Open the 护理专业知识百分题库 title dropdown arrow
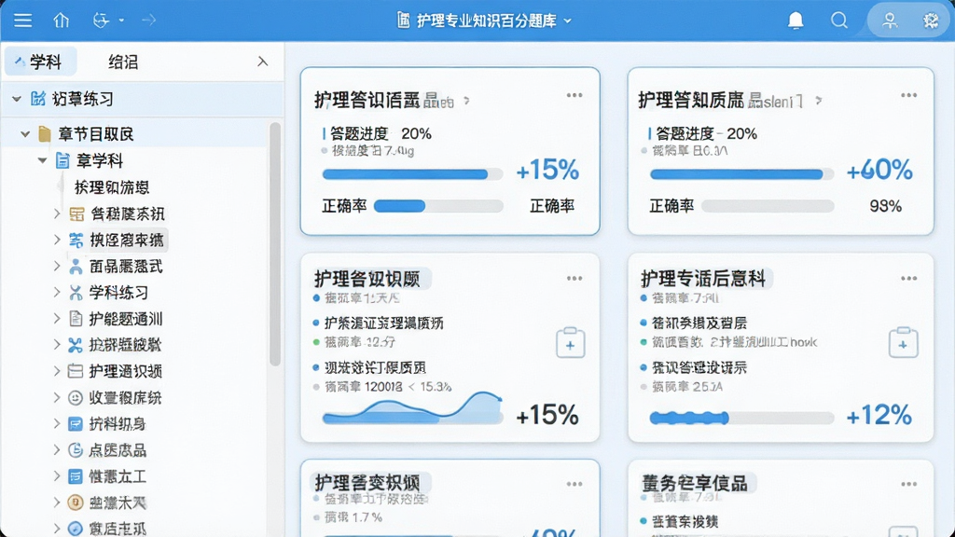This screenshot has width=955, height=537. [568, 21]
